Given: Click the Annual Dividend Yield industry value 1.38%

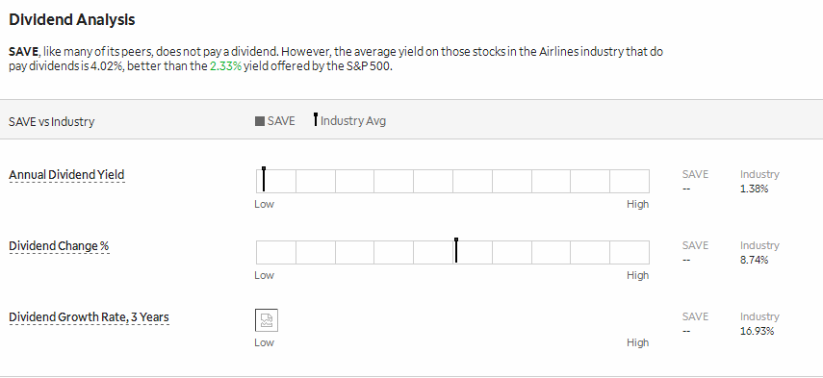Looking at the screenshot, I should pyautogui.click(x=755, y=189).
